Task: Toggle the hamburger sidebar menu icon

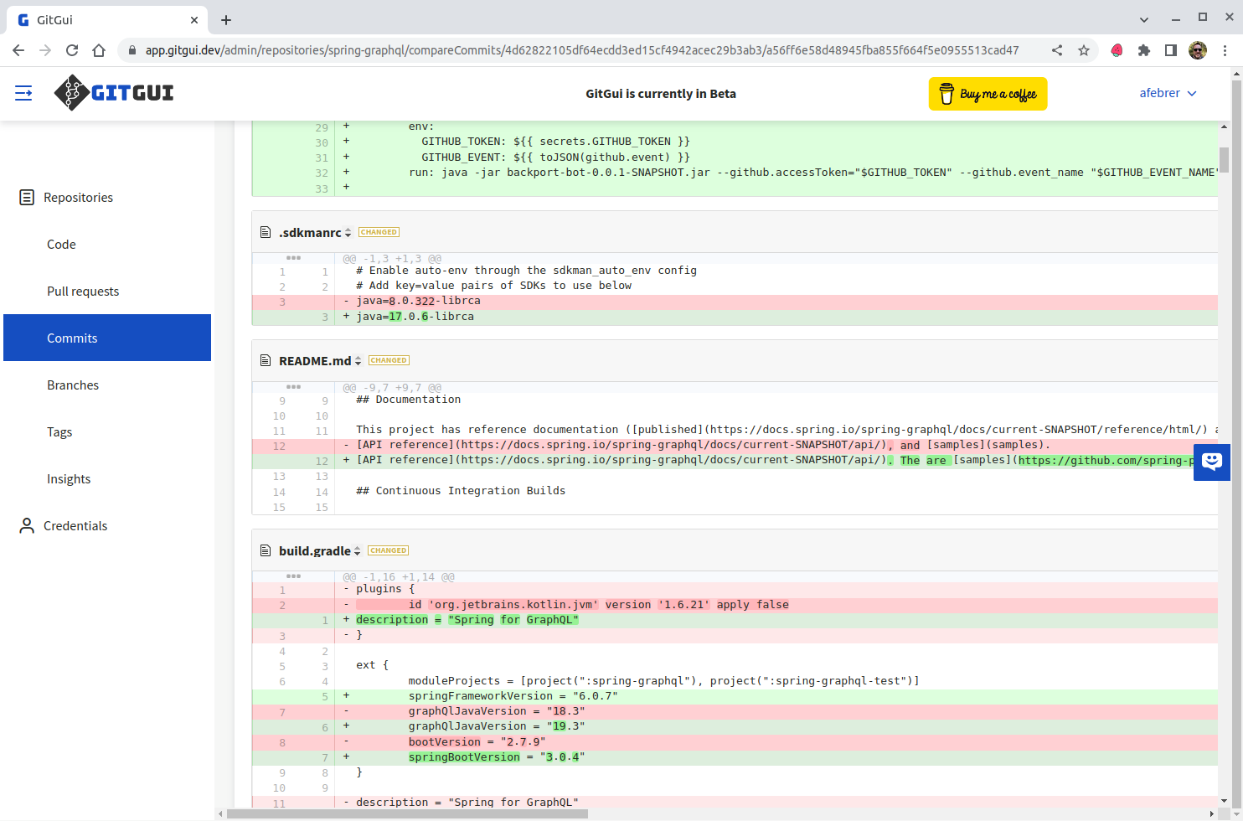Action: tap(23, 93)
